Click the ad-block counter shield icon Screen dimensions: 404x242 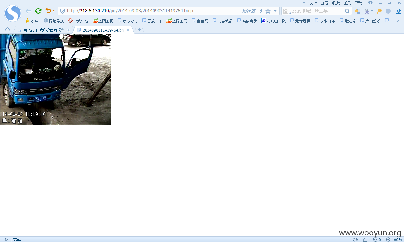pyautogui.click(x=377, y=239)
